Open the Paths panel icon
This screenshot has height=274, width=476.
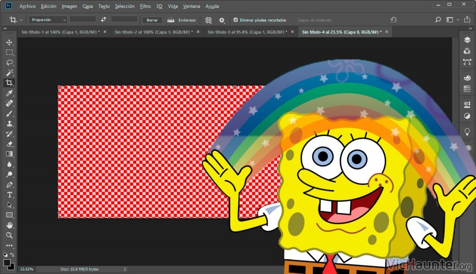pyautogui.click(x=467, y=62)
